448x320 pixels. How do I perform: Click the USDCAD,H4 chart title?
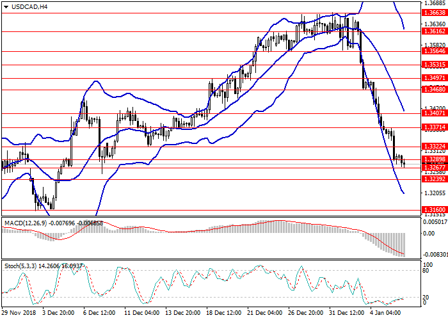pos(26,7)
